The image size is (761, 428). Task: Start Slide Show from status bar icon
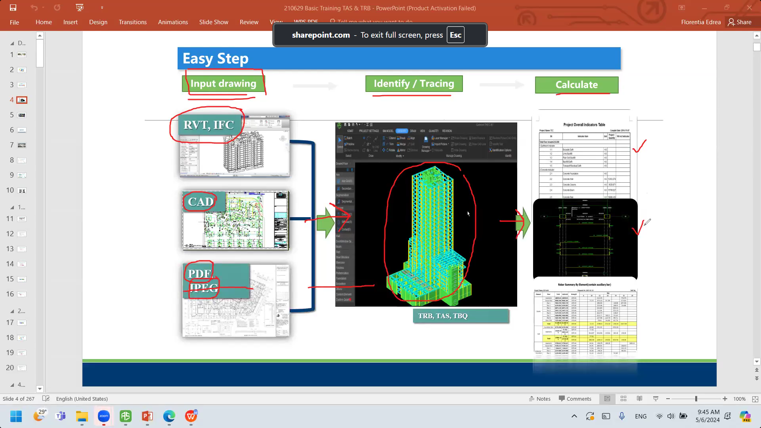click(656, 399)
